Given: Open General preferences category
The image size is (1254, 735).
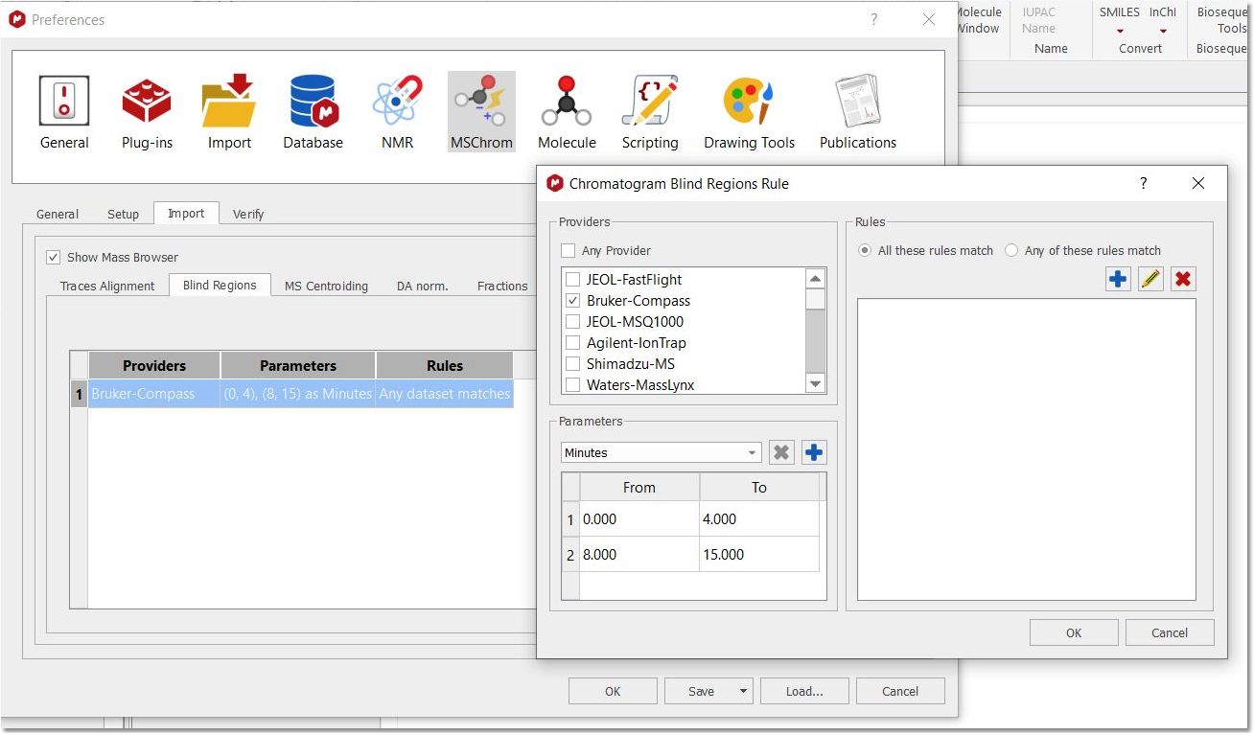Looking at the screenshot, I should click(64, 113).
